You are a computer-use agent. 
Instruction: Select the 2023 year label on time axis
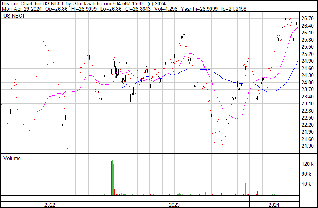(174, 205)
